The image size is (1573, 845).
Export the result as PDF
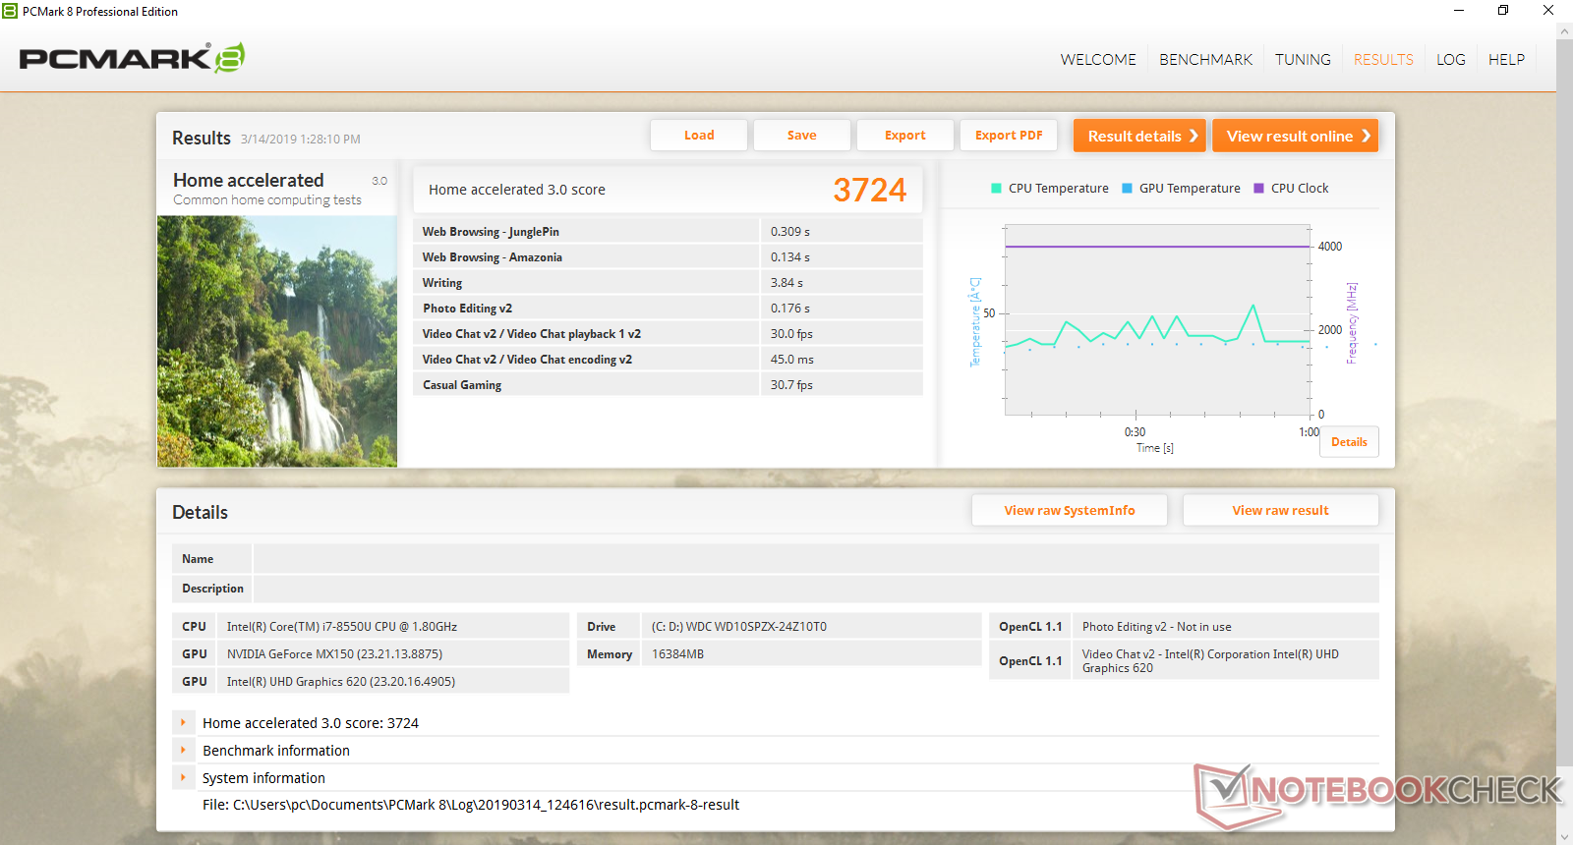(1009, 136)
